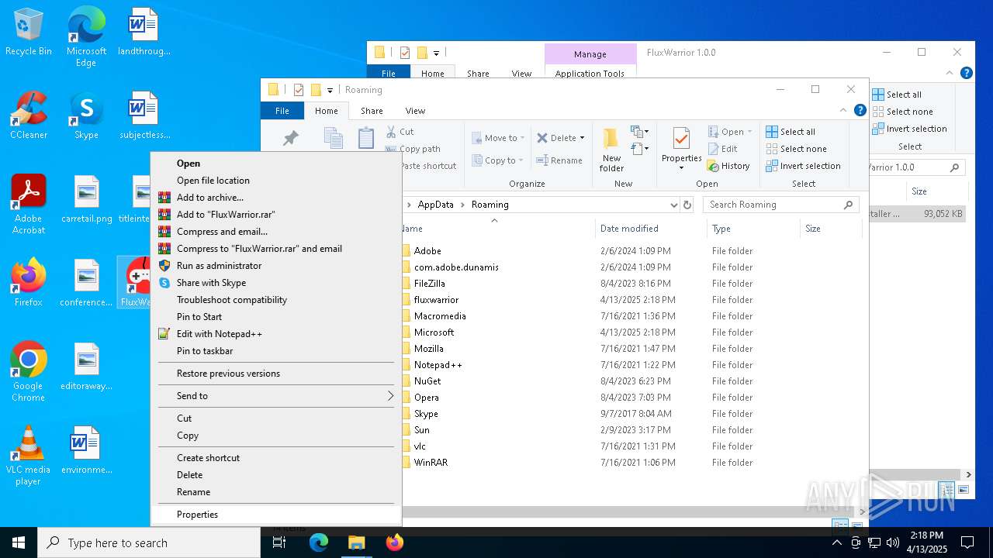Viewport: 993px width, 558px height.
Task: Switch to View tab in Roaming window
Action: click(415, 111)
